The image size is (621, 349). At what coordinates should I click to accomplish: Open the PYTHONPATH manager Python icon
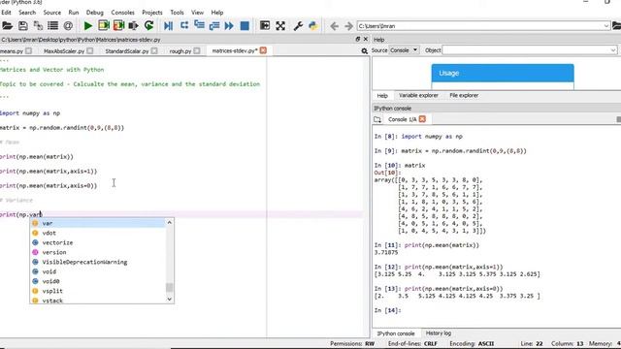(312, 26)
